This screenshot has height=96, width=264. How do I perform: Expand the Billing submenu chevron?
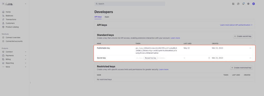pos(26,59)
